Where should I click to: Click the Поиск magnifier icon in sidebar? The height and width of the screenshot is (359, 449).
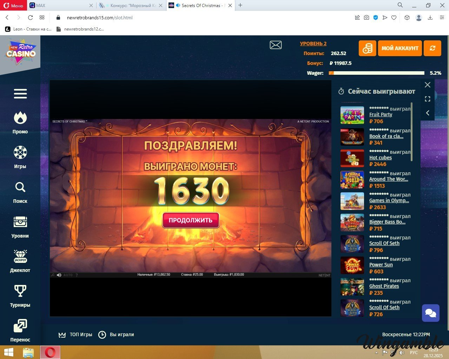tap(20, 187)
